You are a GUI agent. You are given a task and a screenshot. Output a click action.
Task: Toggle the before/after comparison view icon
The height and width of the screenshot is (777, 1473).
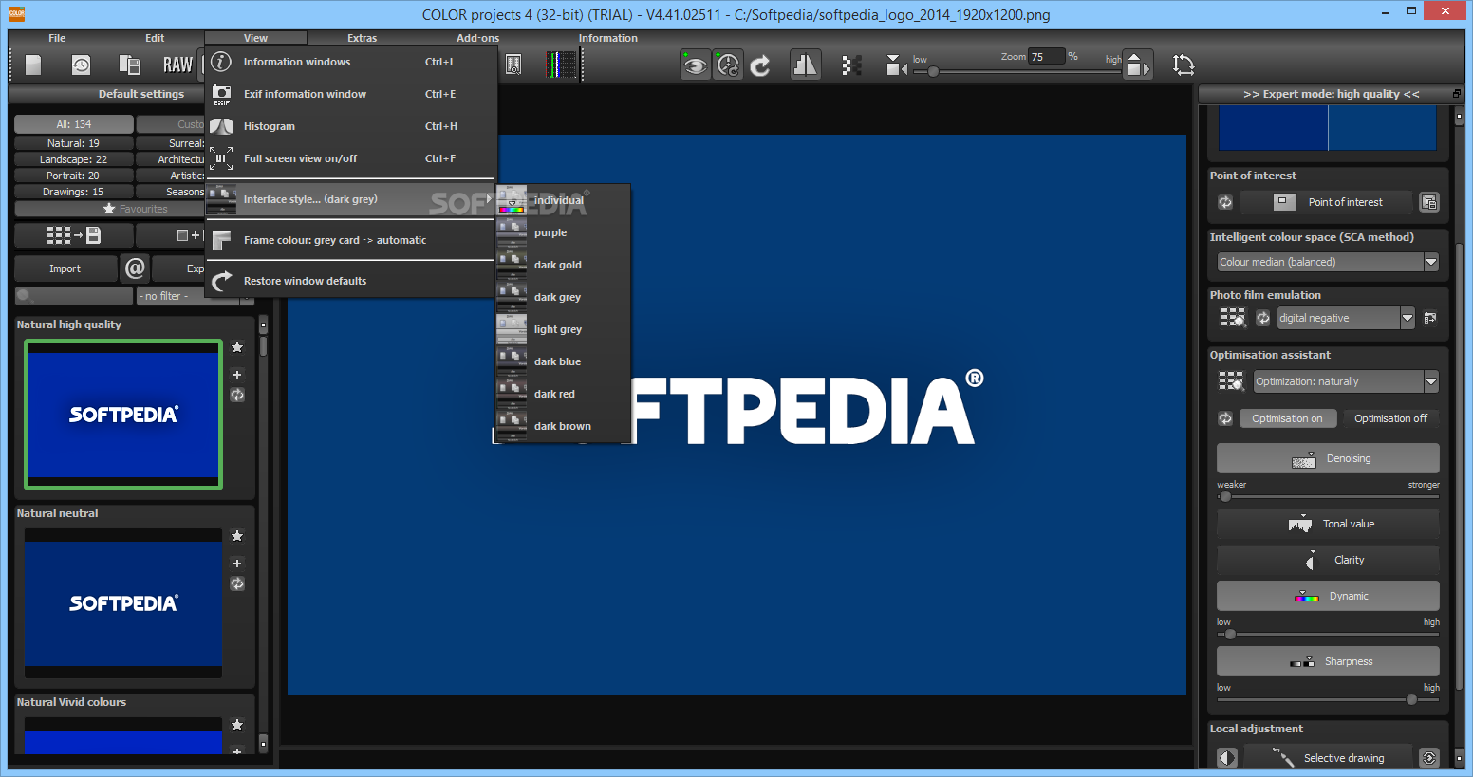[805, 65]
